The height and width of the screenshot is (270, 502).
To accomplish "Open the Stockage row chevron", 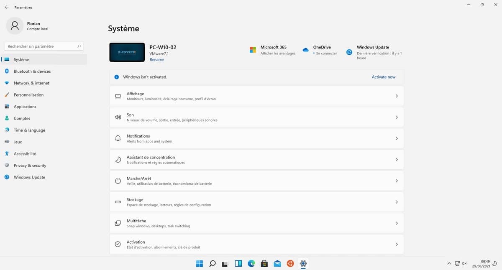I will (396, 202).
